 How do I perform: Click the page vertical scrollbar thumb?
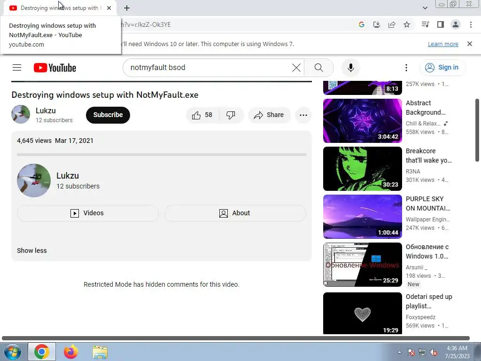pos(477,130)
